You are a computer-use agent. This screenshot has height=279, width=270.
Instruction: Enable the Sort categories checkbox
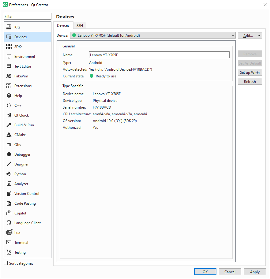point(6,263)
